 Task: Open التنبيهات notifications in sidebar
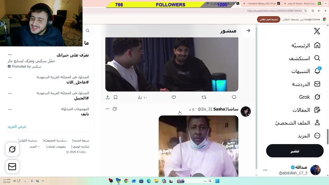[x=306, y=71]
